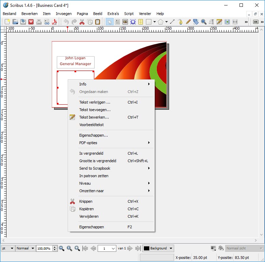Select the Rotate Item tool
Viewport: 265px width, 262px height.
point(196,22)
